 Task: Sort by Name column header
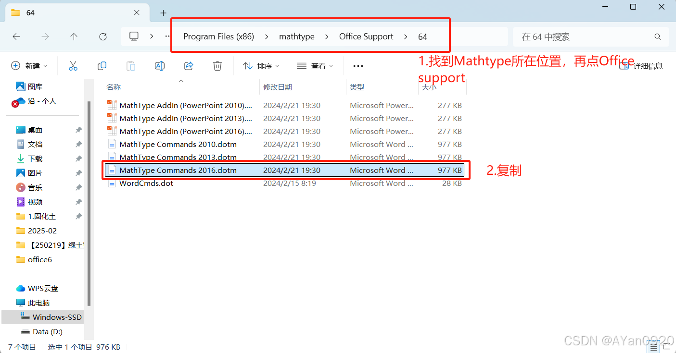(x=181, y=87)
